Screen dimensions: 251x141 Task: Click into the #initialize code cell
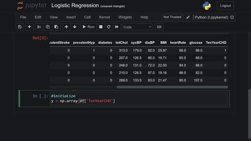[x=139, y=98]
